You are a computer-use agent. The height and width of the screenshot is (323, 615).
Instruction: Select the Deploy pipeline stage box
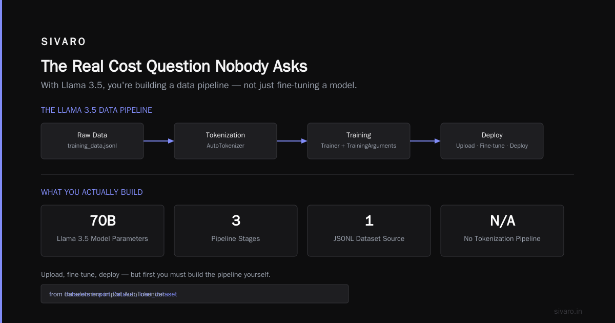(492, 141)
